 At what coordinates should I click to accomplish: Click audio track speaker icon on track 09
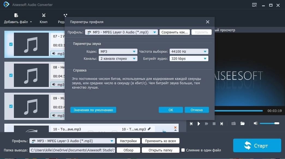click(x=54, y=115)
